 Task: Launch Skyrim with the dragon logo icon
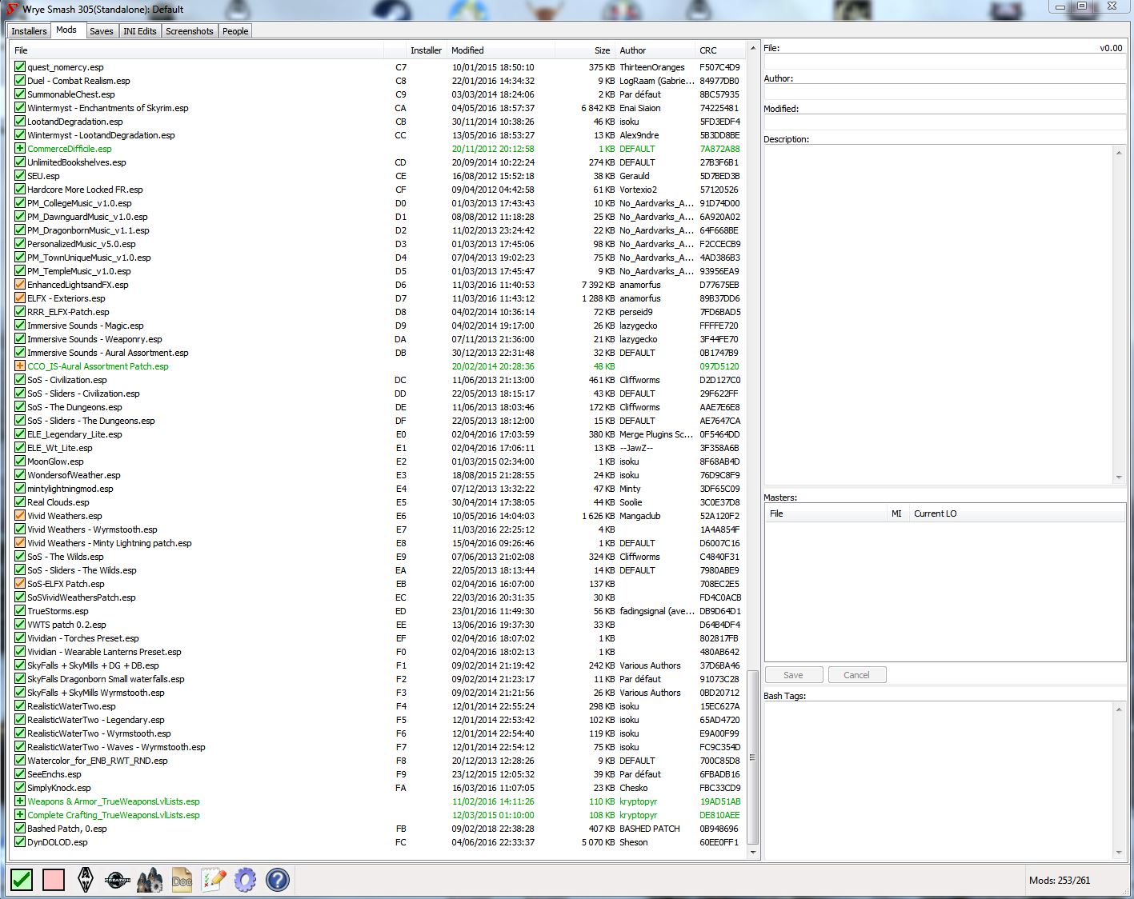pos(86,880)
